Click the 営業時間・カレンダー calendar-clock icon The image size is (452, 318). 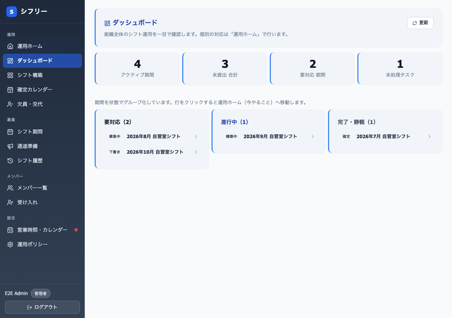(x=10, y=230)
